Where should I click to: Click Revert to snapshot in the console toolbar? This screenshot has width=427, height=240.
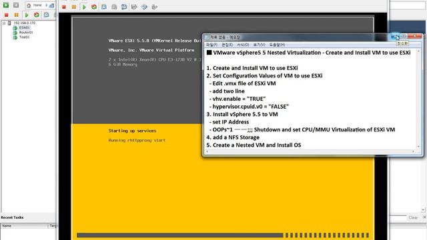pyautogui.click(x=114, y=7)
